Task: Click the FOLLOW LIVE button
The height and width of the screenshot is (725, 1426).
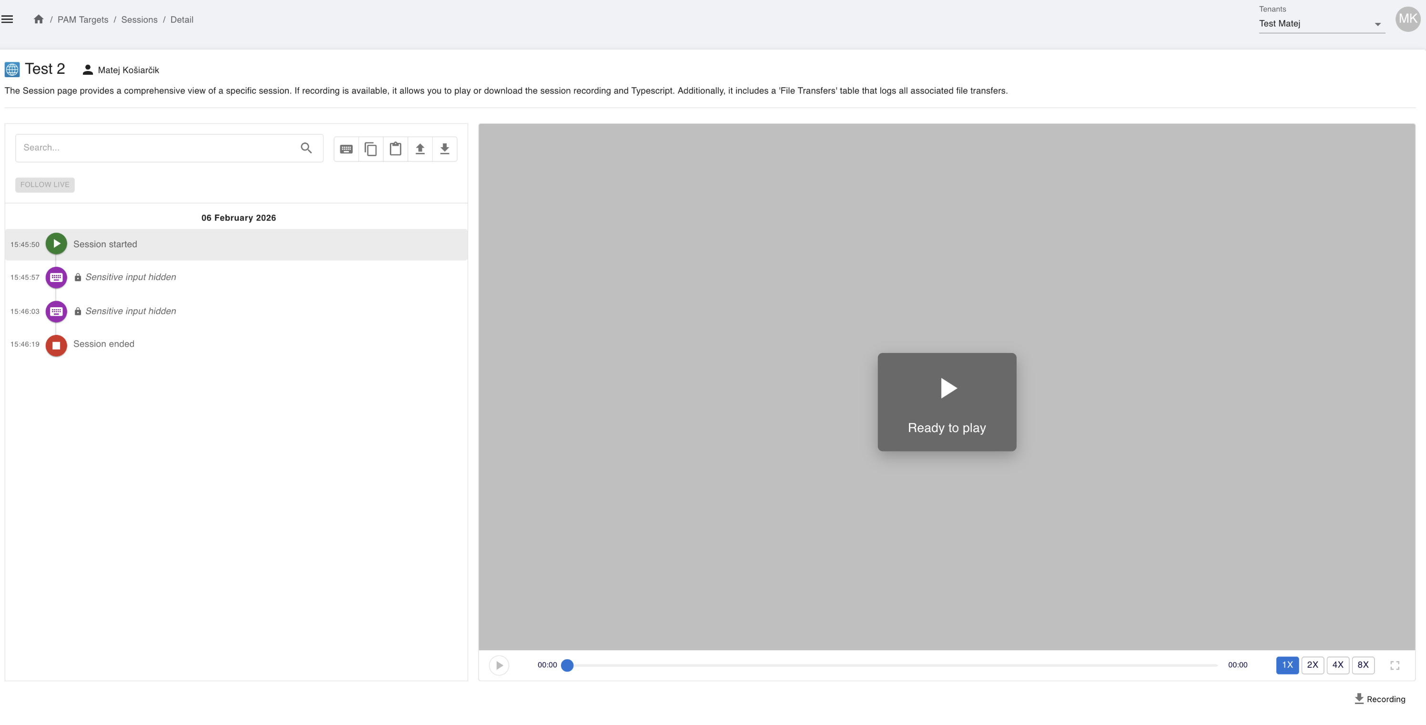Action: [x=45, y=185]
